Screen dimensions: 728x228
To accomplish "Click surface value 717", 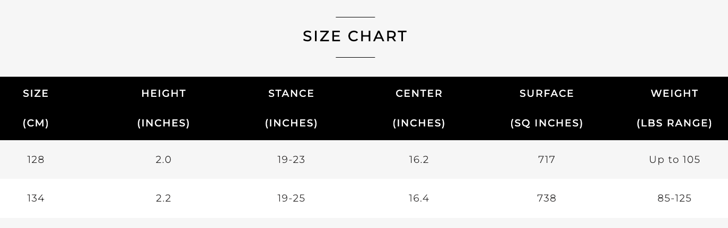I will pos(547,160).
